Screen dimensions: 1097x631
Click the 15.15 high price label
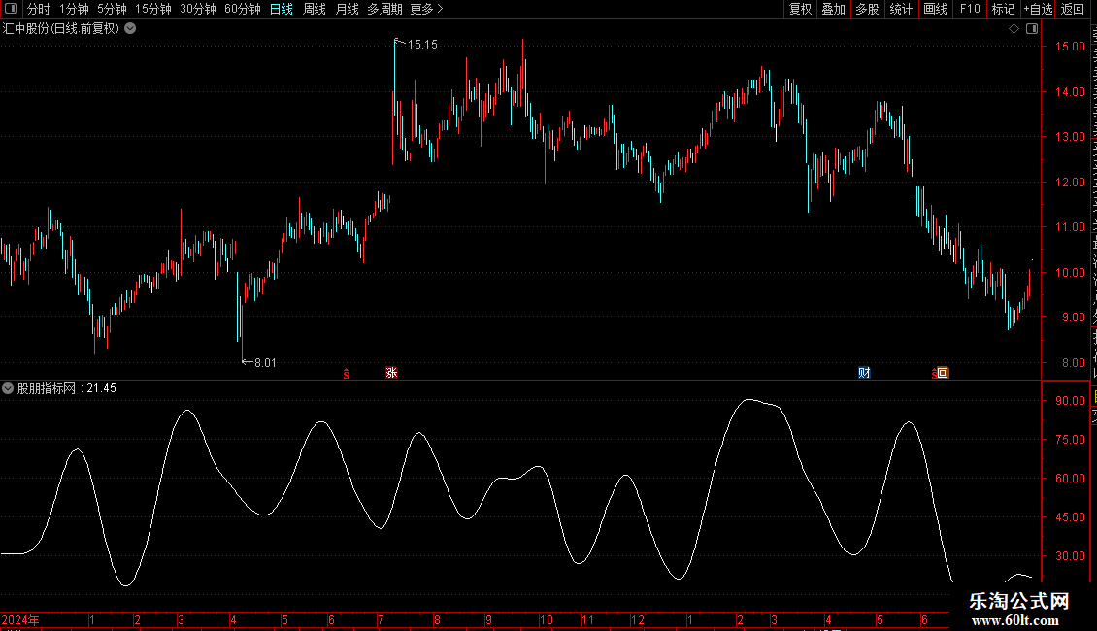(422, 44)
